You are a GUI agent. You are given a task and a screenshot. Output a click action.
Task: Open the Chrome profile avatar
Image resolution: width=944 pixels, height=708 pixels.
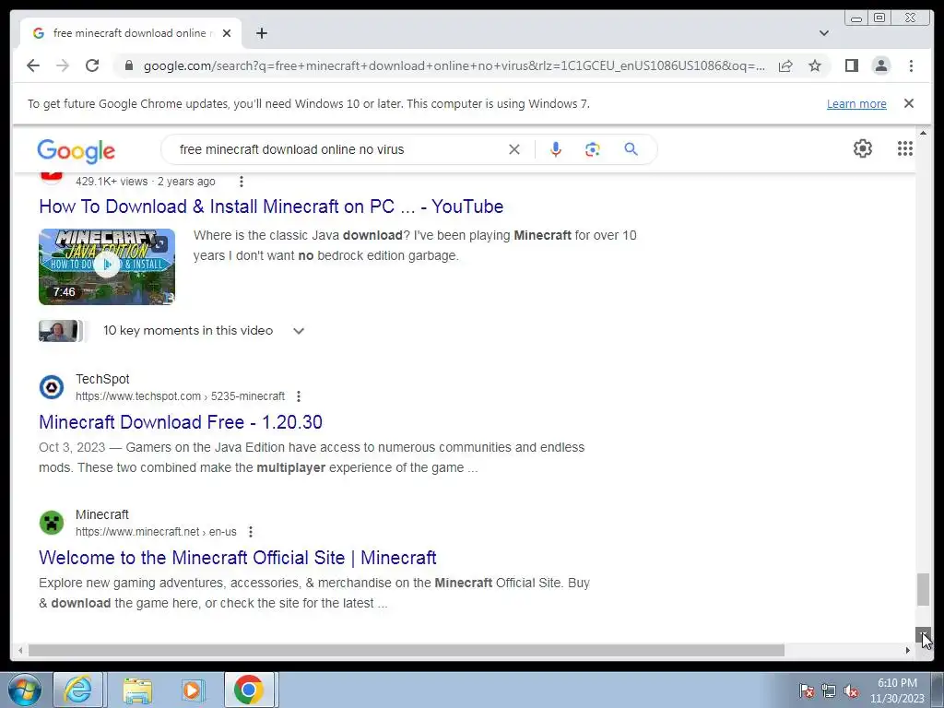click(x=880, y=65)
